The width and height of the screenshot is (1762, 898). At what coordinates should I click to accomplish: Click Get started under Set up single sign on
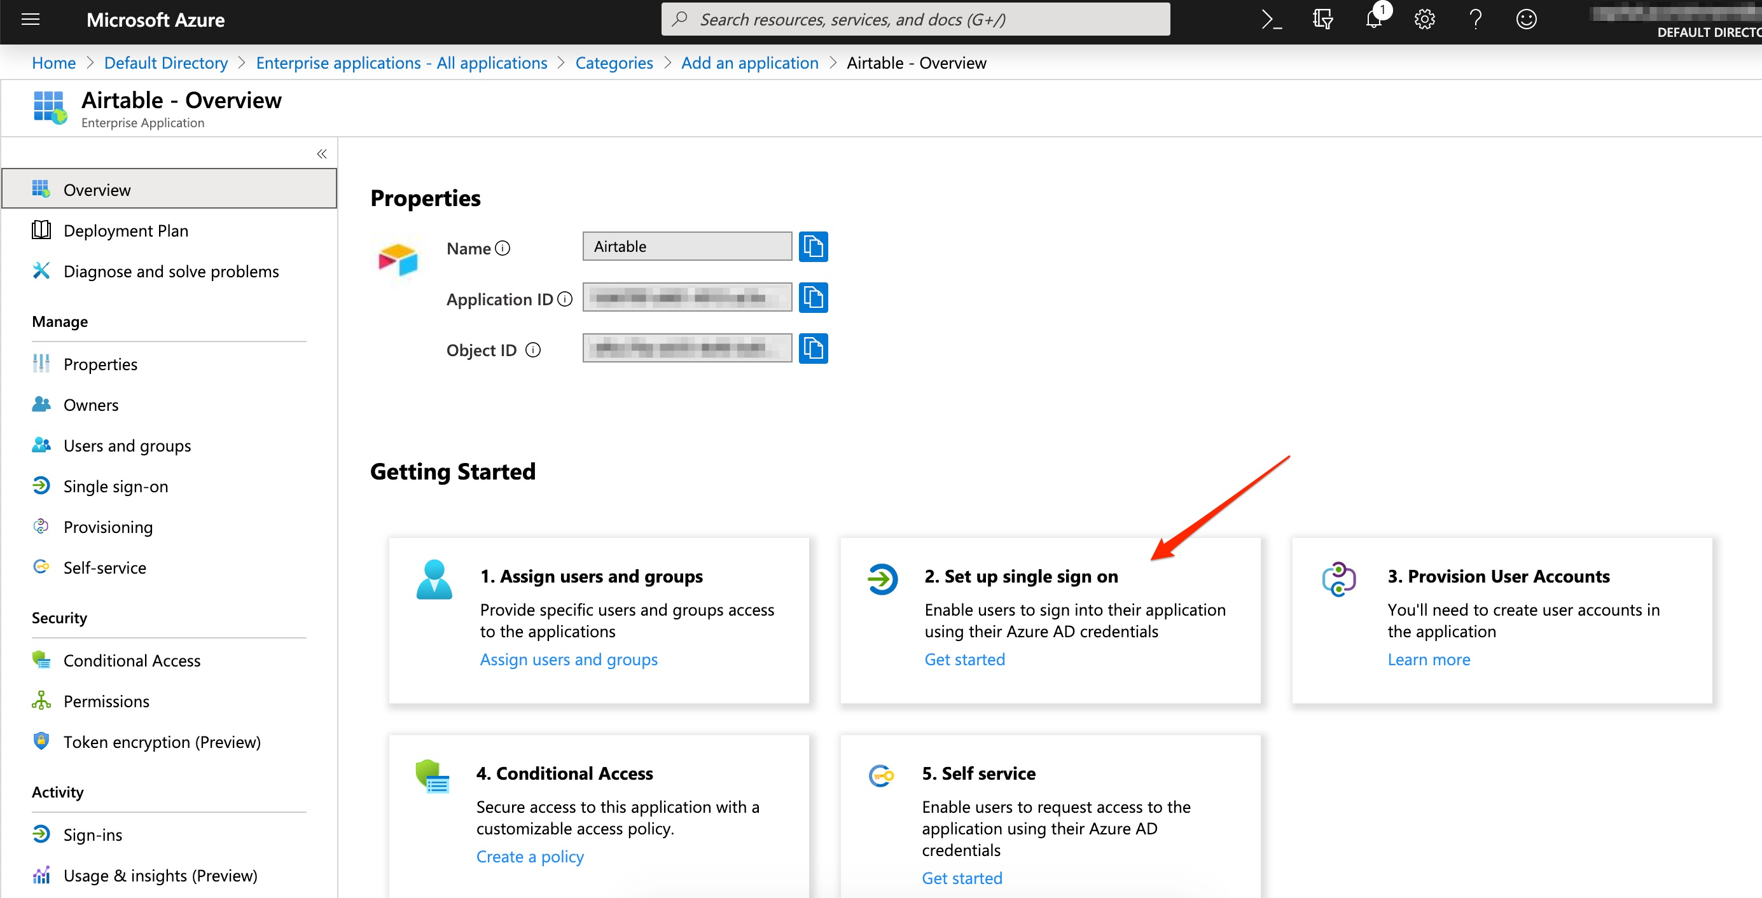pos(964,660)
